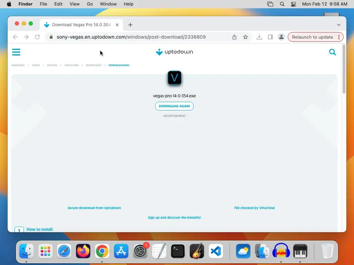This screenshot has height=265, width=354.
Task: Go to DOWNLOAD breadcrumb
Action: pos(93,65)
